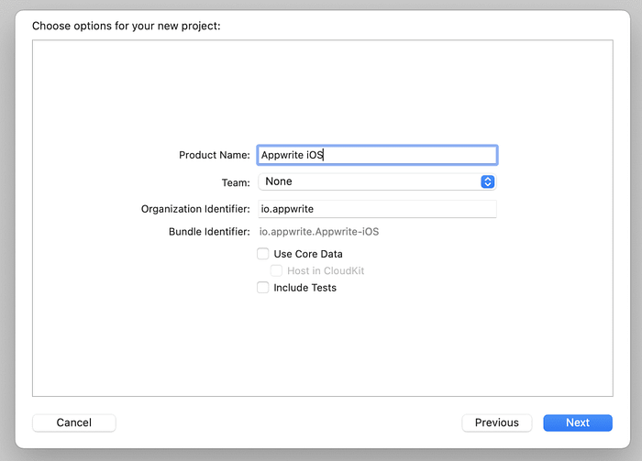Select the "None" value in Team selector
This screenshot has height=461, width=642.
(x=279, y=181)
